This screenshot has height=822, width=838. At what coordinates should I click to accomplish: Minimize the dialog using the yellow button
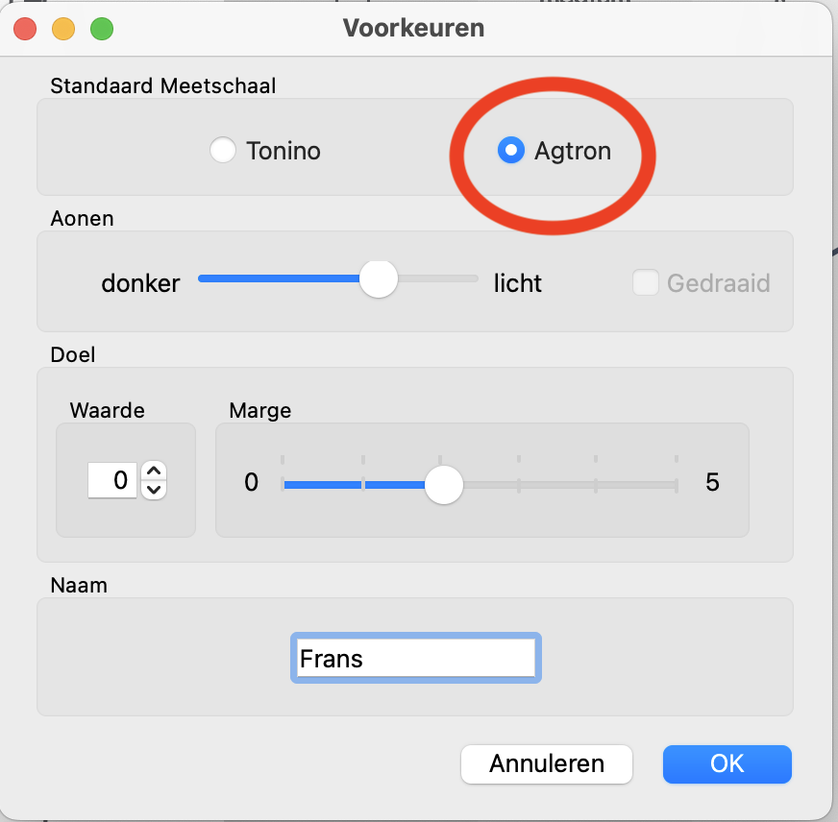tap(63, 29)
